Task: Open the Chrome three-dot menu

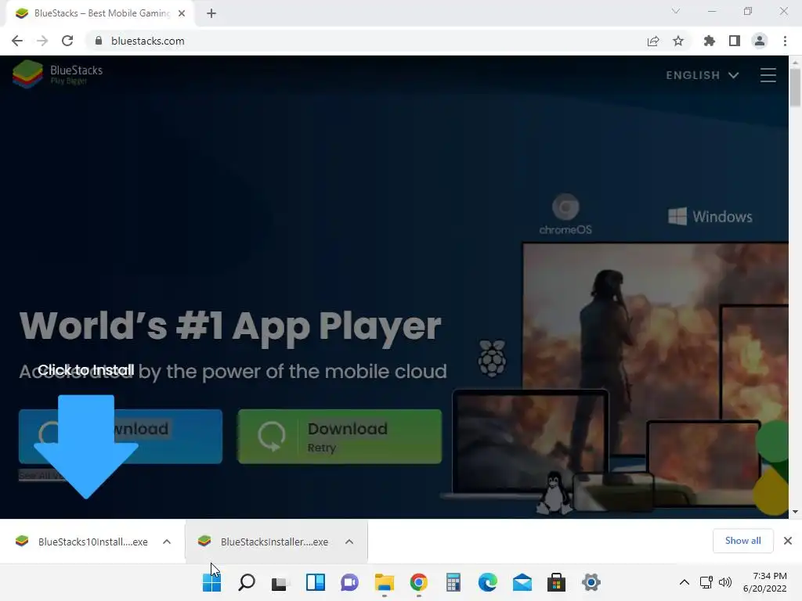Action: pos(785,41)
